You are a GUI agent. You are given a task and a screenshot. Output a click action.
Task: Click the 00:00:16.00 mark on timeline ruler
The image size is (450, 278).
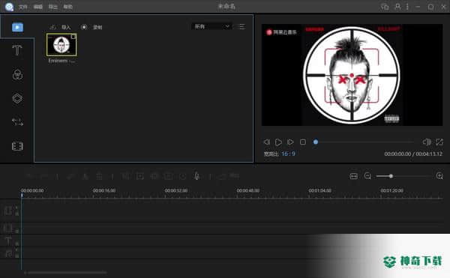104,190
